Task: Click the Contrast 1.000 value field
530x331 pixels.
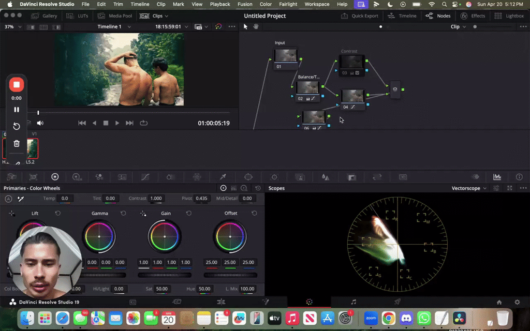Action: (155, 198)
